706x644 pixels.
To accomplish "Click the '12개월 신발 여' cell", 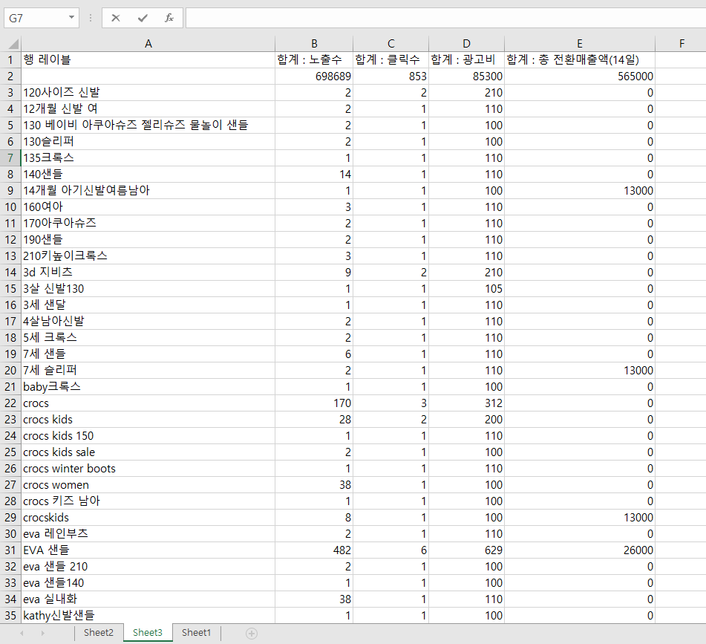I will point(148,109).
